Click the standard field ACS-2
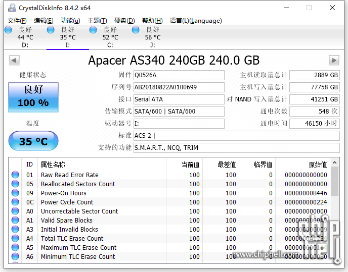Image resolution: width=348 pixels, height=272 pixels. pyautogui.click(x=237, y=136)
